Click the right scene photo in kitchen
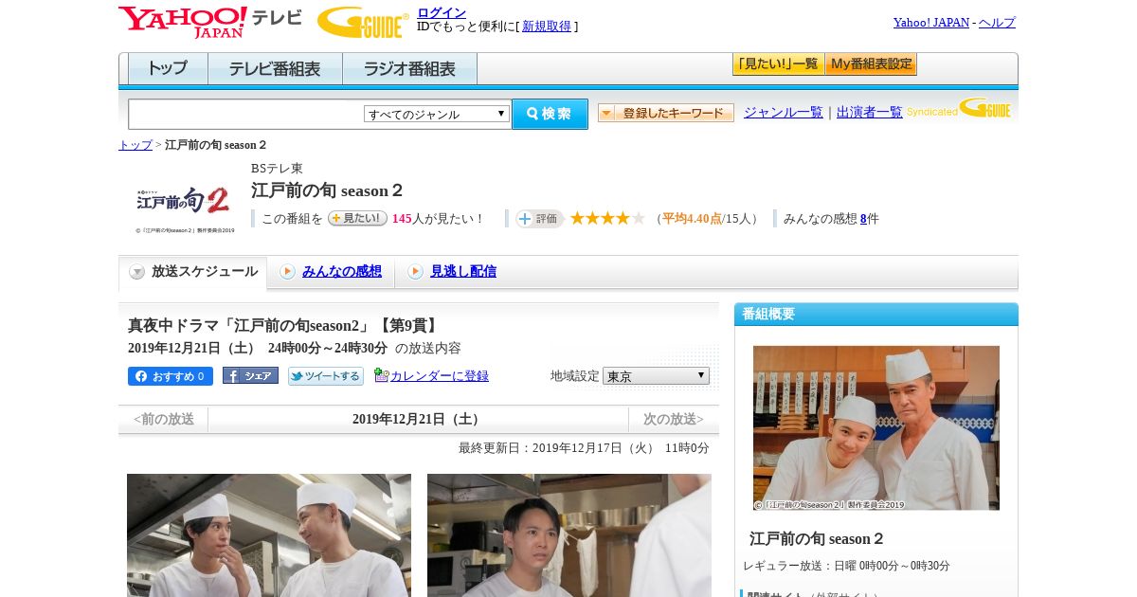Viewport: 1137px width, 597px height. 569,535
